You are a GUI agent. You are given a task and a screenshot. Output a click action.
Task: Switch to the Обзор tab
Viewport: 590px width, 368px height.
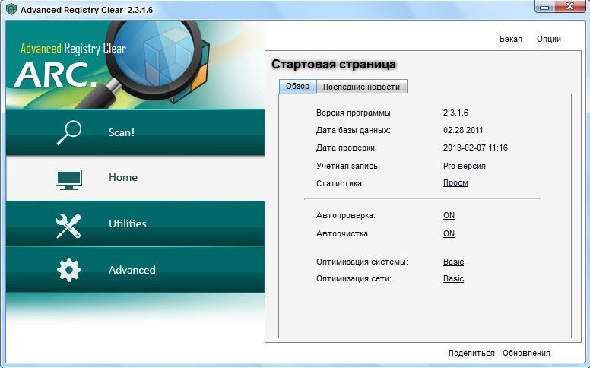click(x=297, y=86)
